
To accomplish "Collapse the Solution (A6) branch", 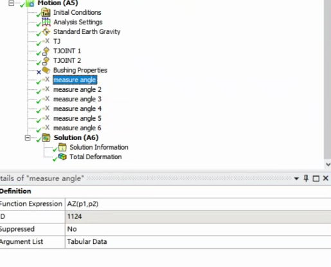I will (x=28, y=138).
